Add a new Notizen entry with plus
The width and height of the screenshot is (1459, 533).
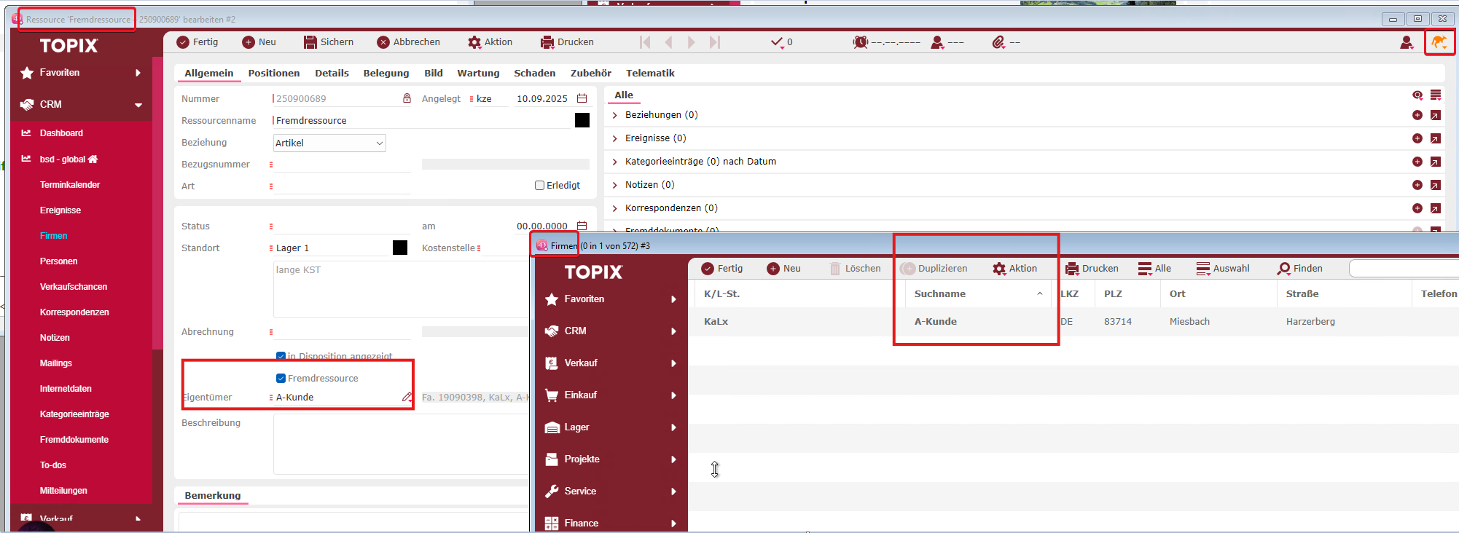[1417, 185]
